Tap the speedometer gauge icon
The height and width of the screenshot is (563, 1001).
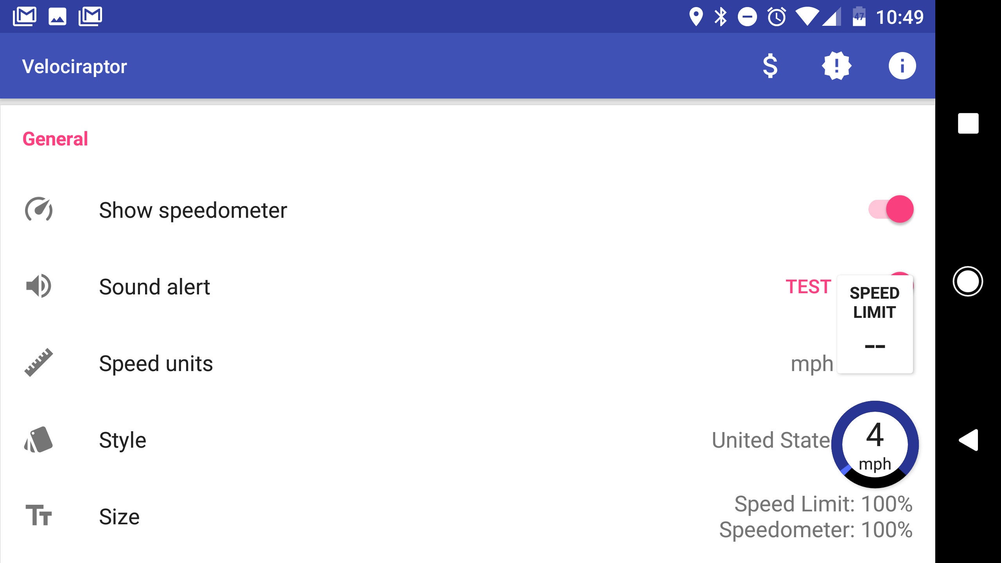[39, 210]
